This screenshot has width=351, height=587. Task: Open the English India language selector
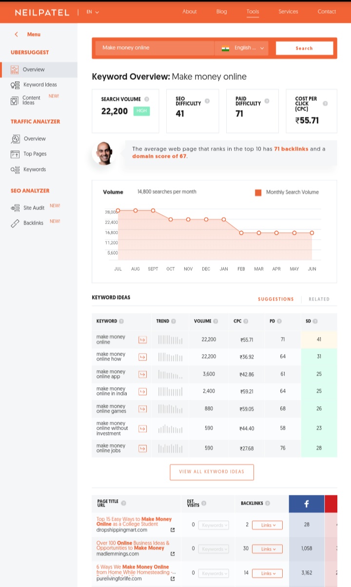242,48
